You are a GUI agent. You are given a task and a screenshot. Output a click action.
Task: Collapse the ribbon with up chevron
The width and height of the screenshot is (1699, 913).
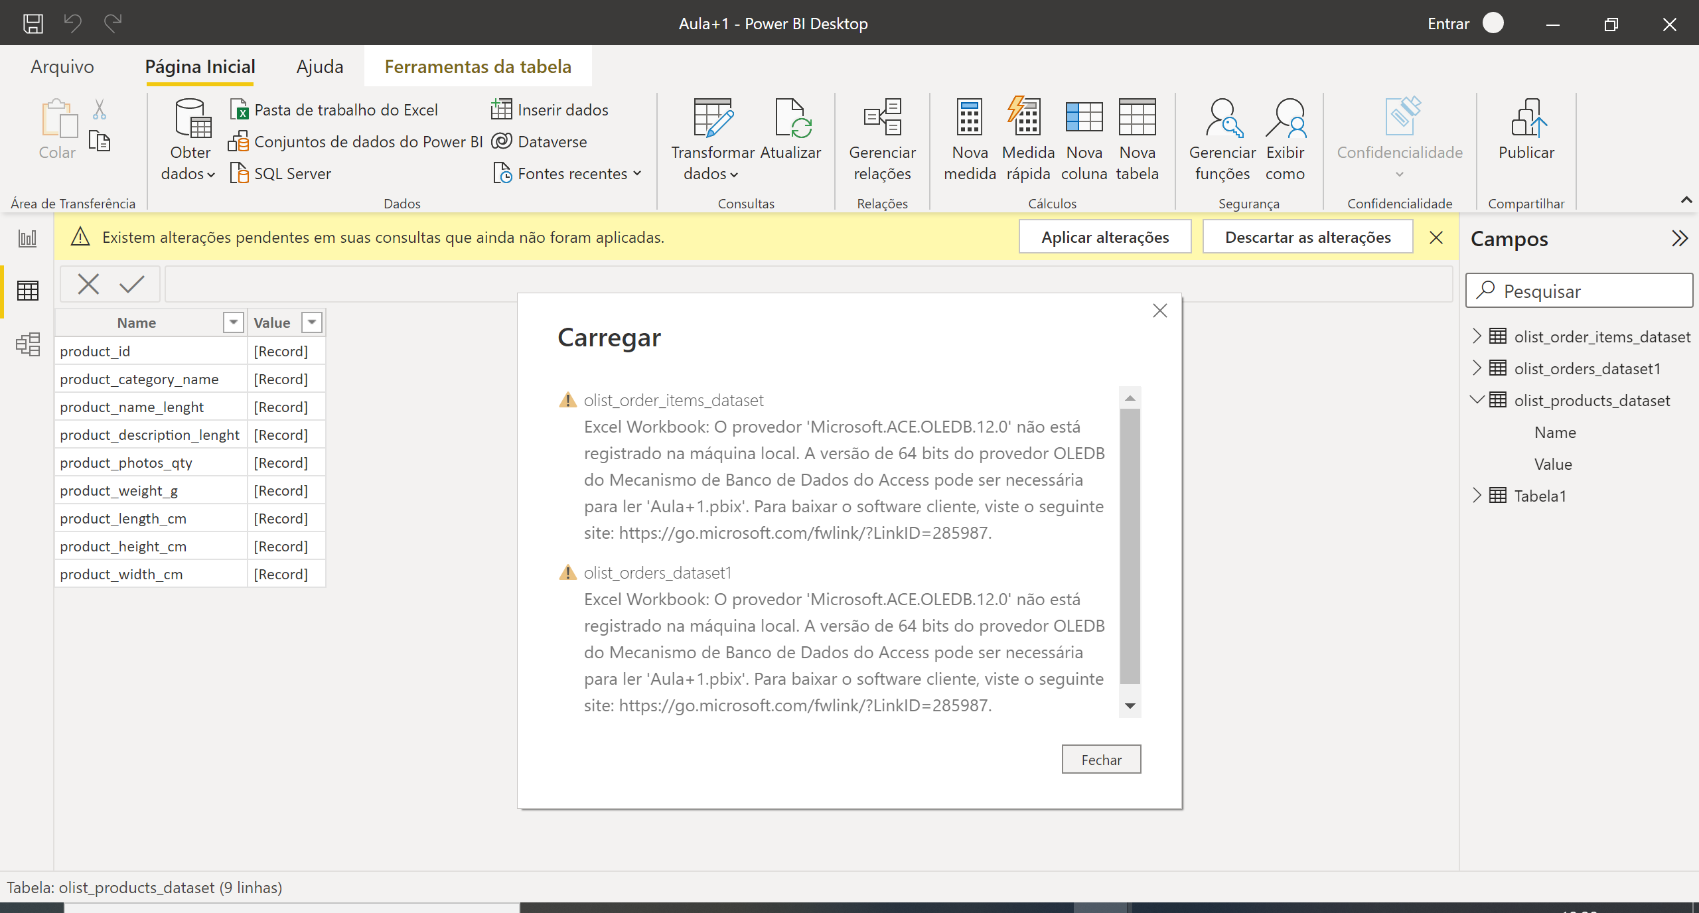pyautogui.click(x=1686, y=200)
